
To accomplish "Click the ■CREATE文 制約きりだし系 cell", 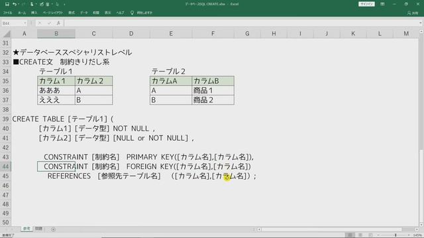I will pyautogui.click(x=61, y=62).
